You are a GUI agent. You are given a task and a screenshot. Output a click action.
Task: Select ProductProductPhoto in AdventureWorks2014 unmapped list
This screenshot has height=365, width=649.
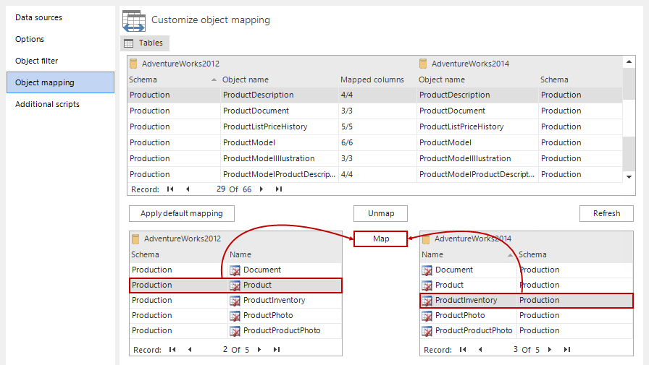pos(527,331)
